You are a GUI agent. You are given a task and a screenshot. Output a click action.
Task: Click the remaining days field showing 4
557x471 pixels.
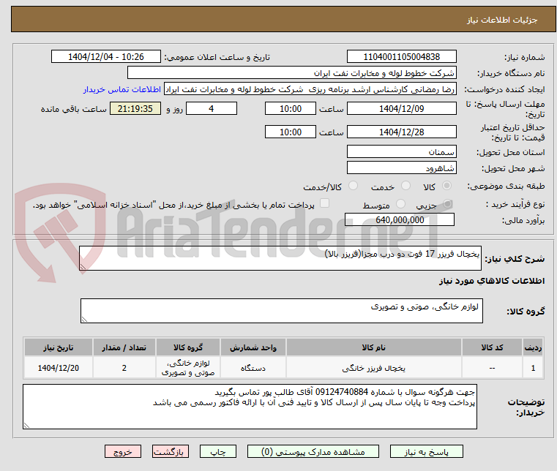coord(212,109)
